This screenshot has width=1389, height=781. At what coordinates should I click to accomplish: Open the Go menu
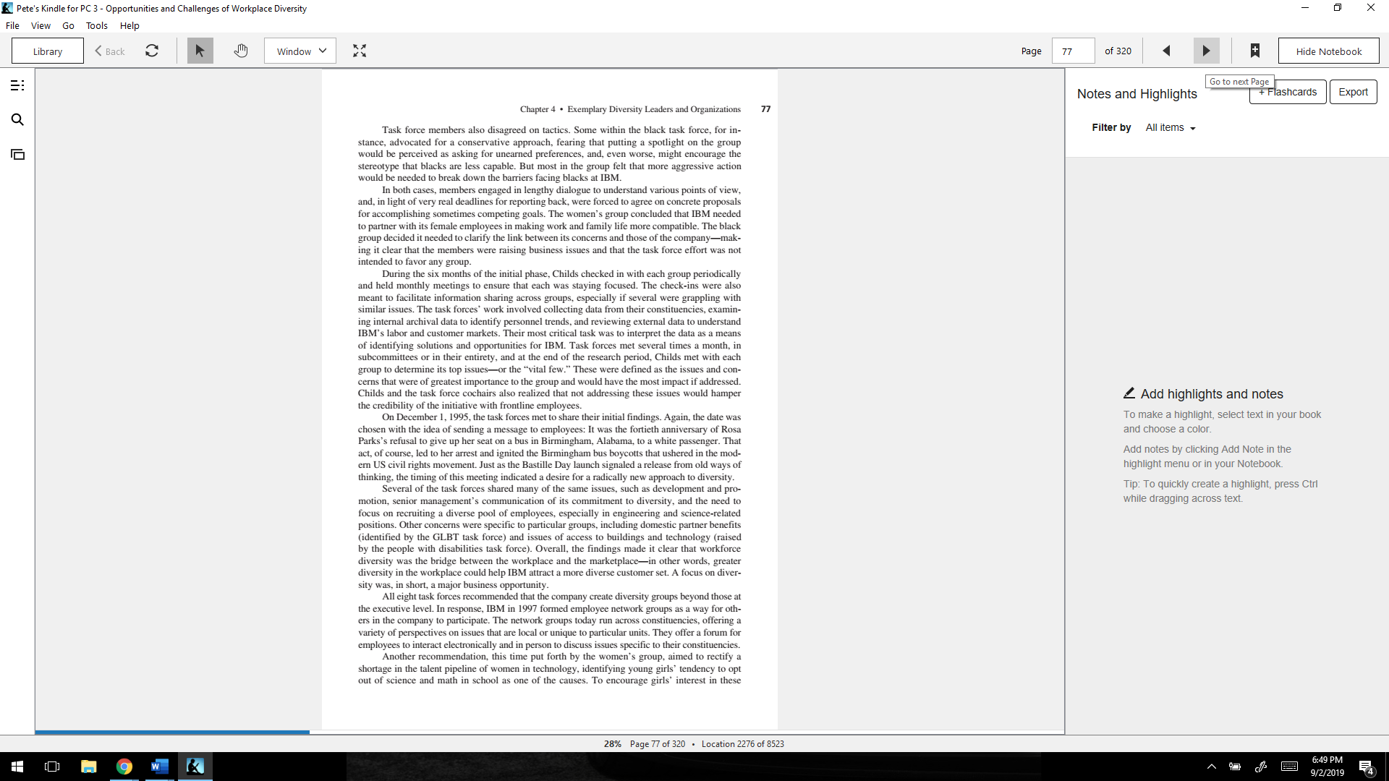(x=68, y=25)
